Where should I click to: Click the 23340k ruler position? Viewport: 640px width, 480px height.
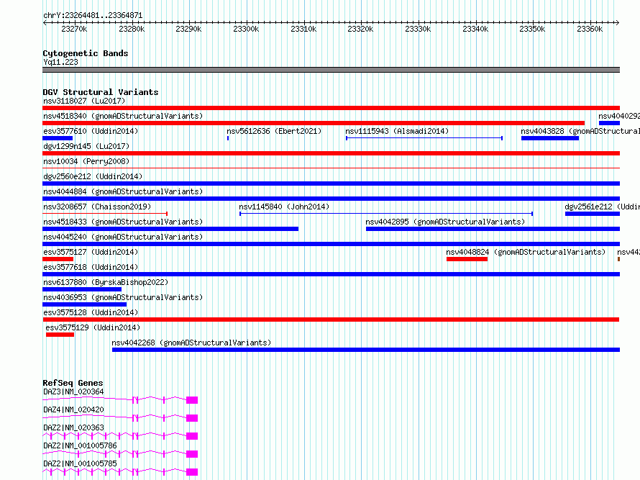pyautogui.click(x=475, y=29)
